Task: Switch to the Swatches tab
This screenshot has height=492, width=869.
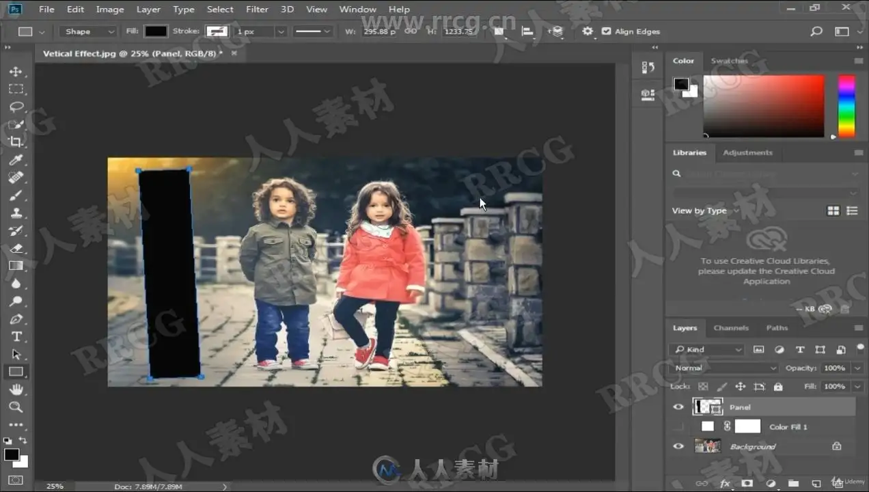Action: [729, 61]
